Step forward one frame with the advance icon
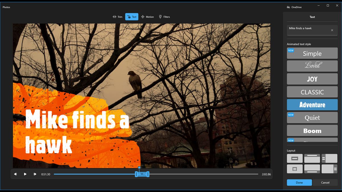The image size is (342, 192). 34,174
